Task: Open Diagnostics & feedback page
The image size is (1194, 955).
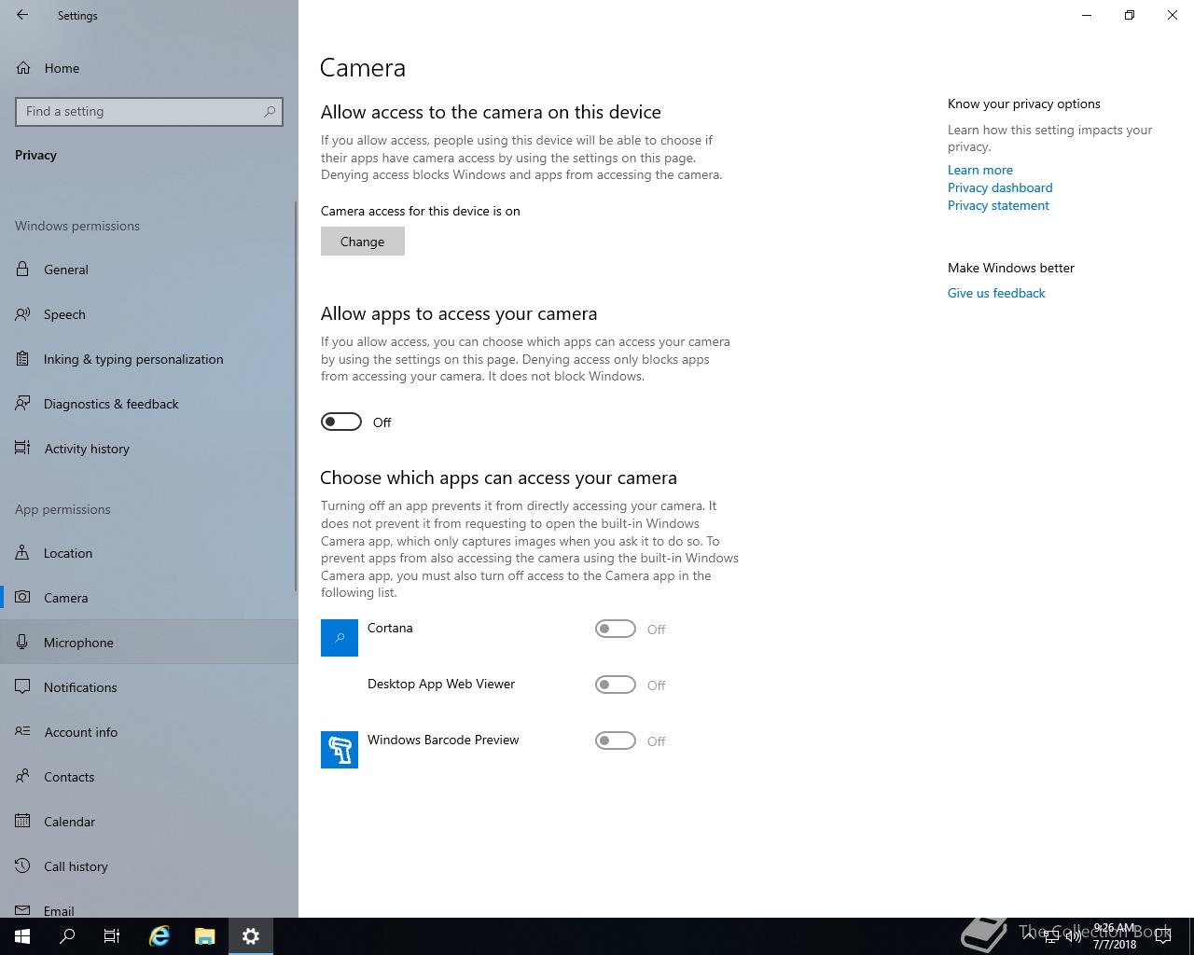Action: tap(149, 404)
